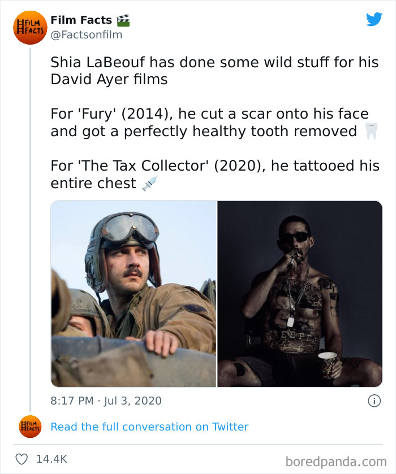Click the syringe emoji after 'entire chest'
The image size is (396, 474).
(x=150, y=184)
